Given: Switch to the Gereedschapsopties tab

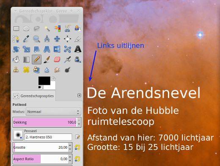Looking at the screenshot, I should point(33,96).
